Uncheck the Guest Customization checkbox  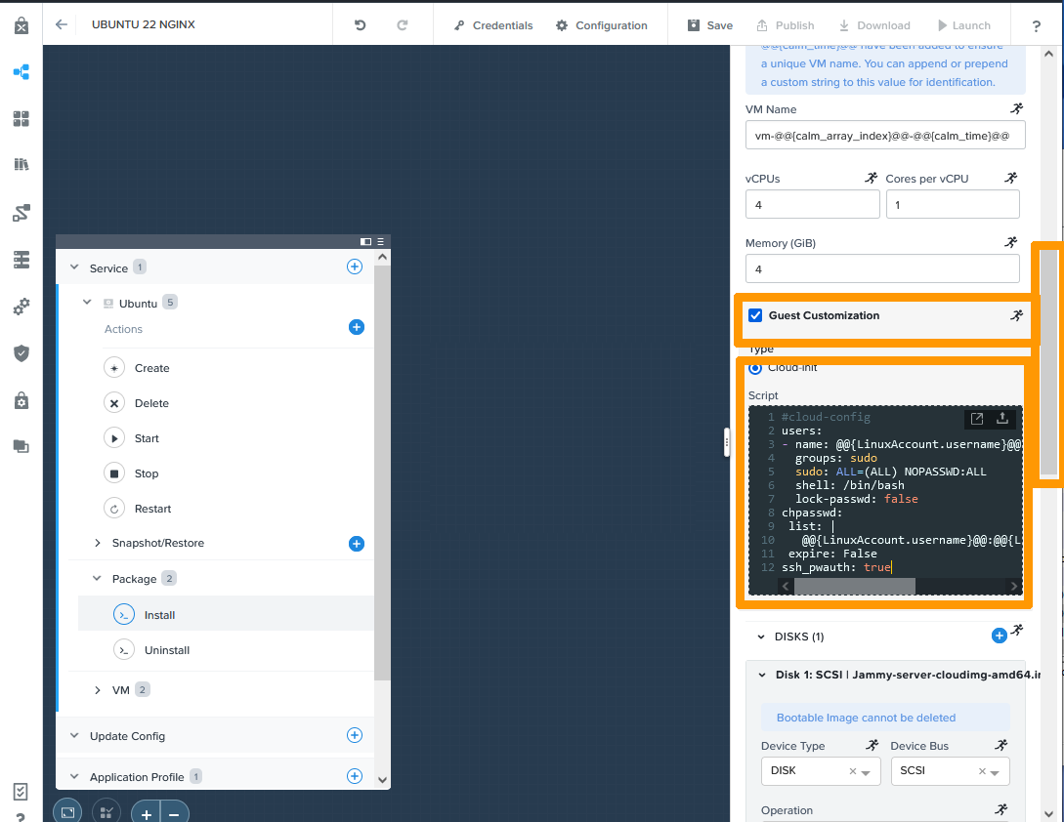755,315
